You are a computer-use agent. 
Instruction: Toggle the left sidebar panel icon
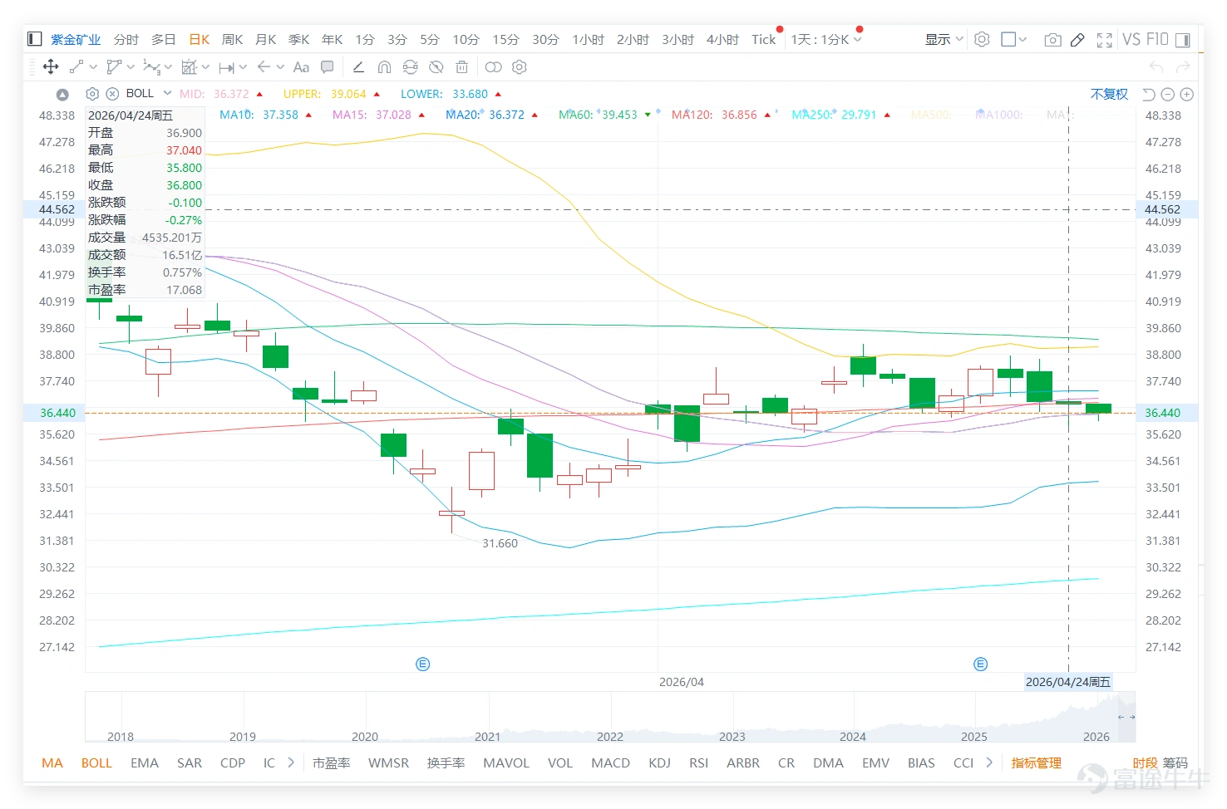coord(34,39)
